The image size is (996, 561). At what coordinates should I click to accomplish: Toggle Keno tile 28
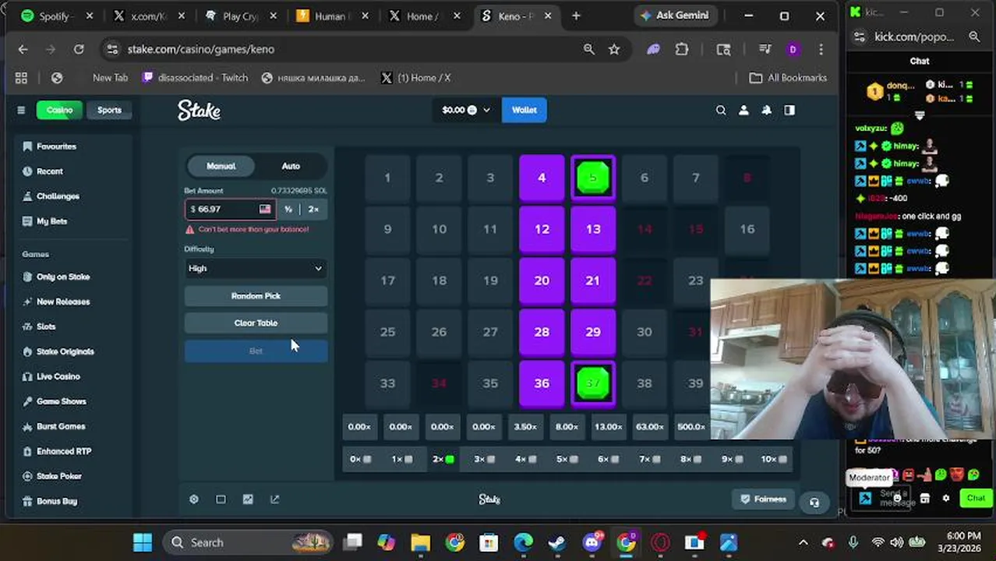[x=542, y=332]
